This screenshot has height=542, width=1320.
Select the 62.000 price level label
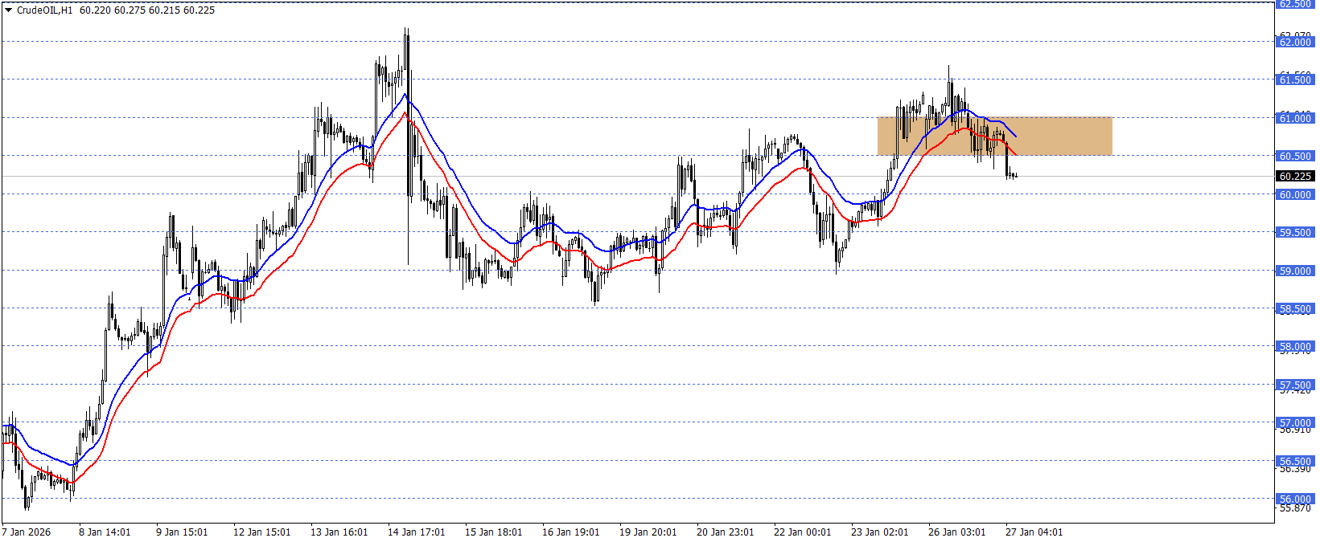(x=1295, y=42)
